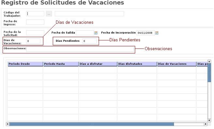Click the Fecha de la Solicitud field
This screenshot has width=214, height=129.
(x=35, y=33)
